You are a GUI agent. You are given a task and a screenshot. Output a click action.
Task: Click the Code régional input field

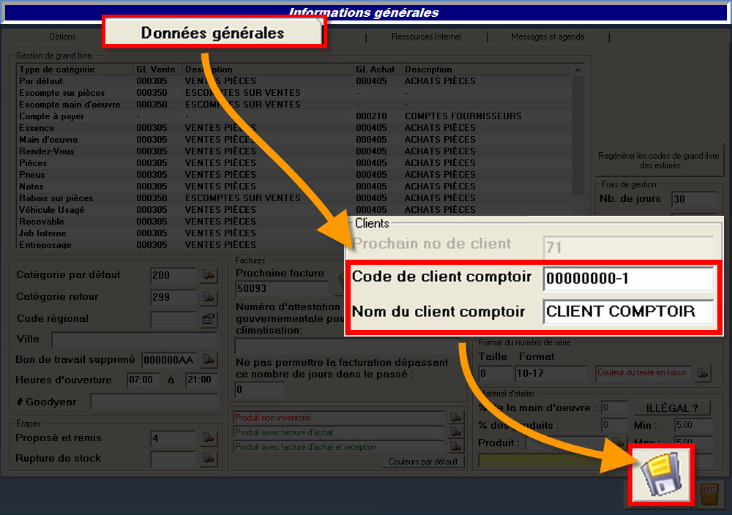pos(173,319)
